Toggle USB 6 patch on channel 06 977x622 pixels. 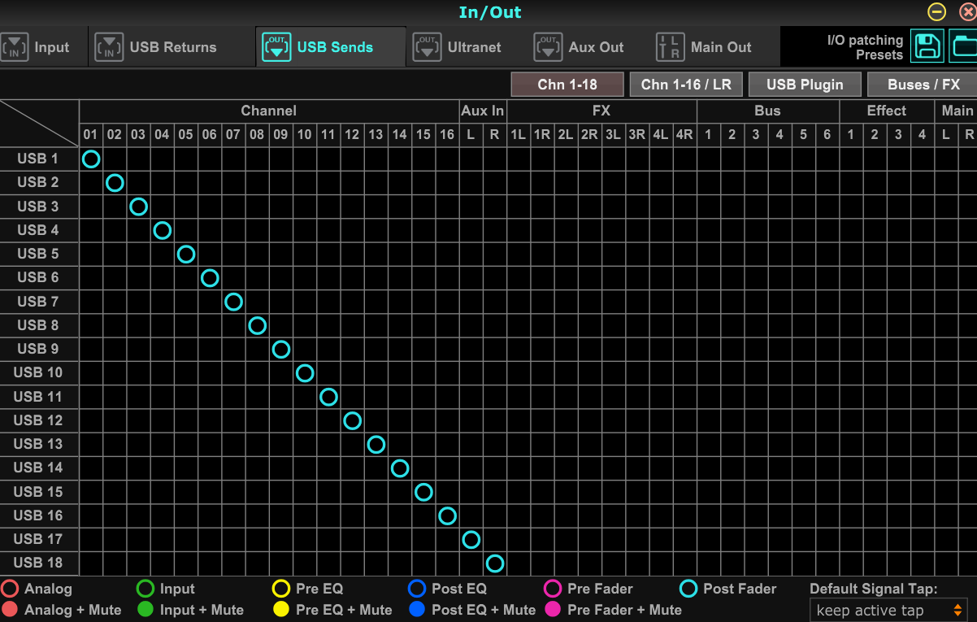coord(210,278)
